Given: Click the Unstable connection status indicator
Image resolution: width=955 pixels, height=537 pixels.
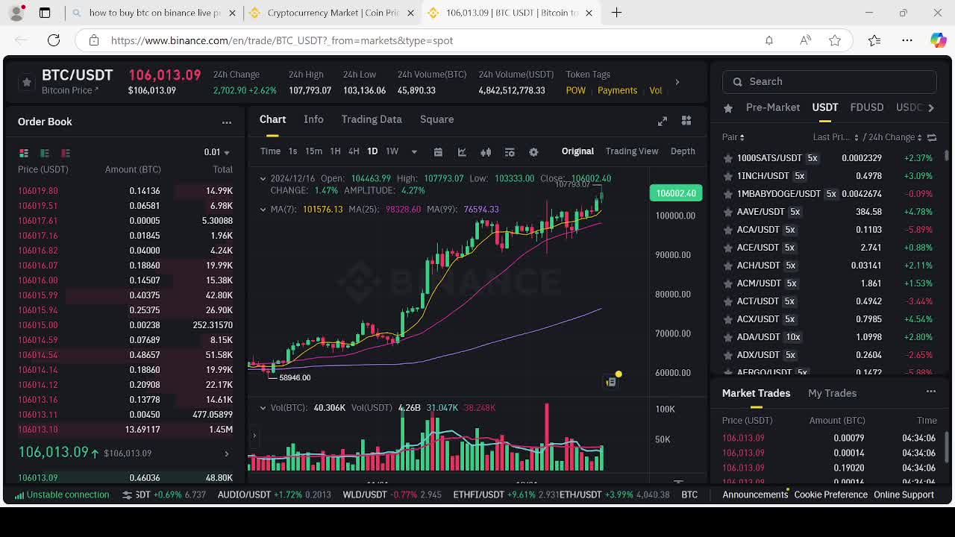Looking at the screenshot, I should 62,494.
